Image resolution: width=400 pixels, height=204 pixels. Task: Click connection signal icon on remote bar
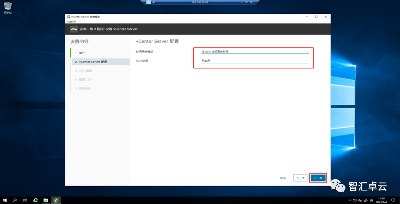point(154,2)
